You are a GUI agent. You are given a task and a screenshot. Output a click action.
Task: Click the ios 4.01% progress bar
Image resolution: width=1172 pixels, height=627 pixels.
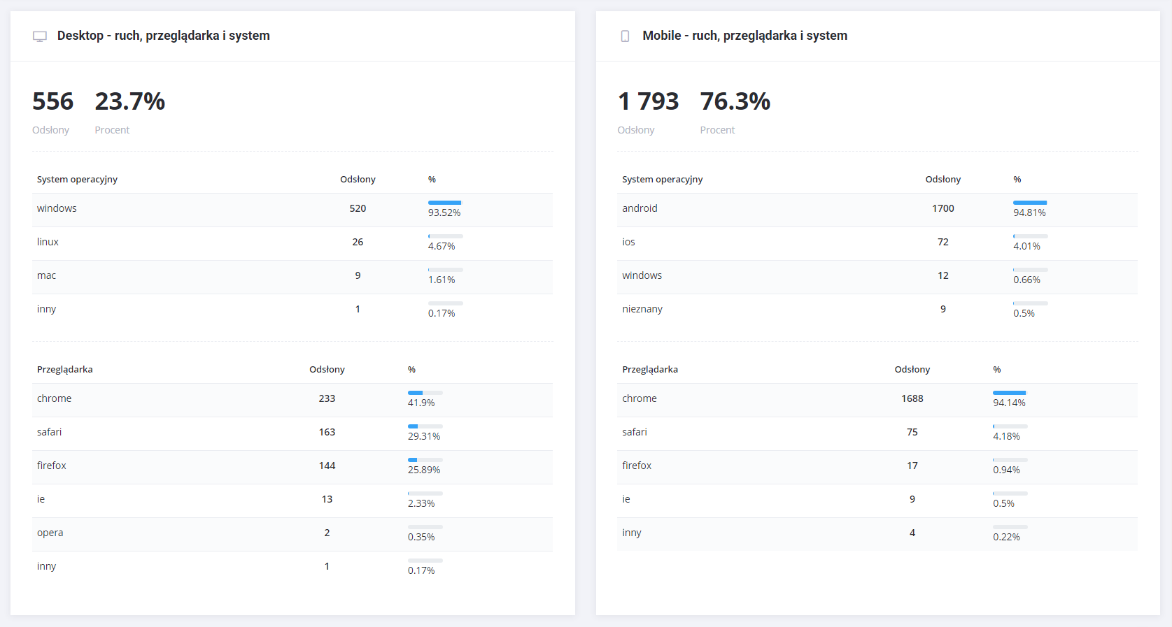click(x=1031, y=236)
